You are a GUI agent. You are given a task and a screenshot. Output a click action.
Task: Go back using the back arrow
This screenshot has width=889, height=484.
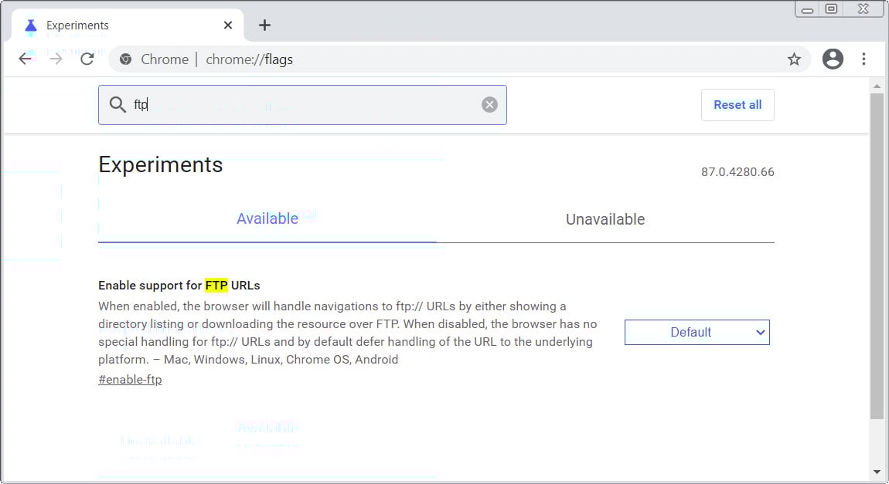click(25, 59)
